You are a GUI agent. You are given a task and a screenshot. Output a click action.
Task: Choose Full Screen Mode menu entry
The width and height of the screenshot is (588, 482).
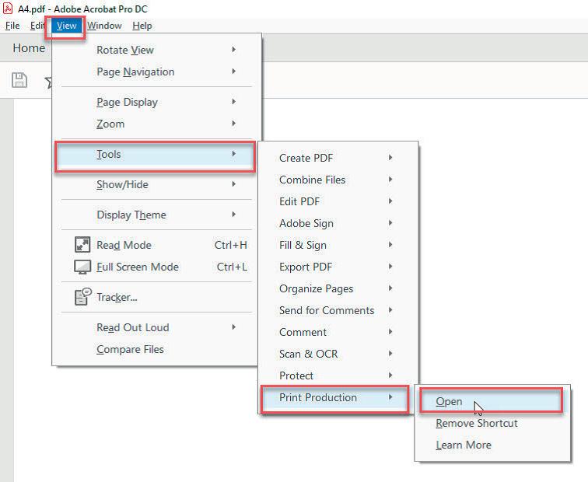click(156, 267)
